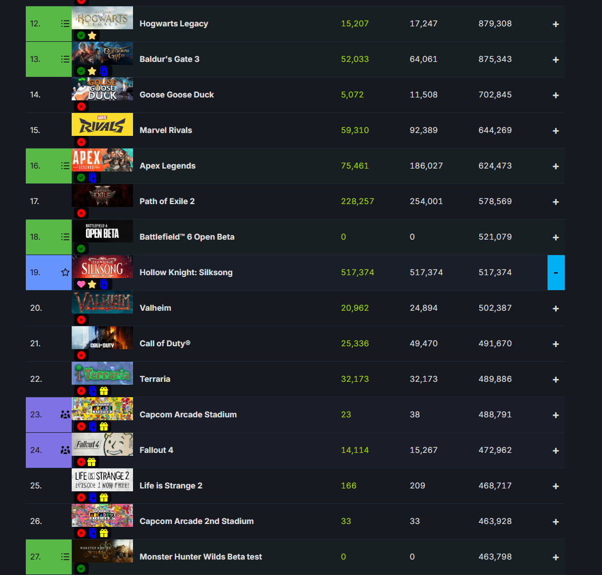602x575 pixels.
Task: Expand Monster Hunter Wilds Beta test row
Action: click(x=556, y=557)
